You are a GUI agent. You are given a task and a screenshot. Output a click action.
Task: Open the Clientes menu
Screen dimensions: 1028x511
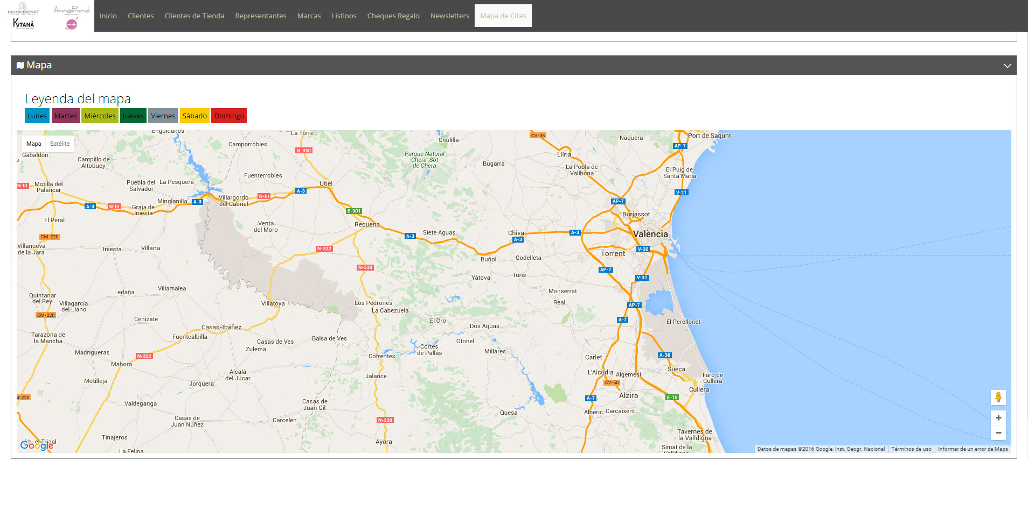(141, 16)
